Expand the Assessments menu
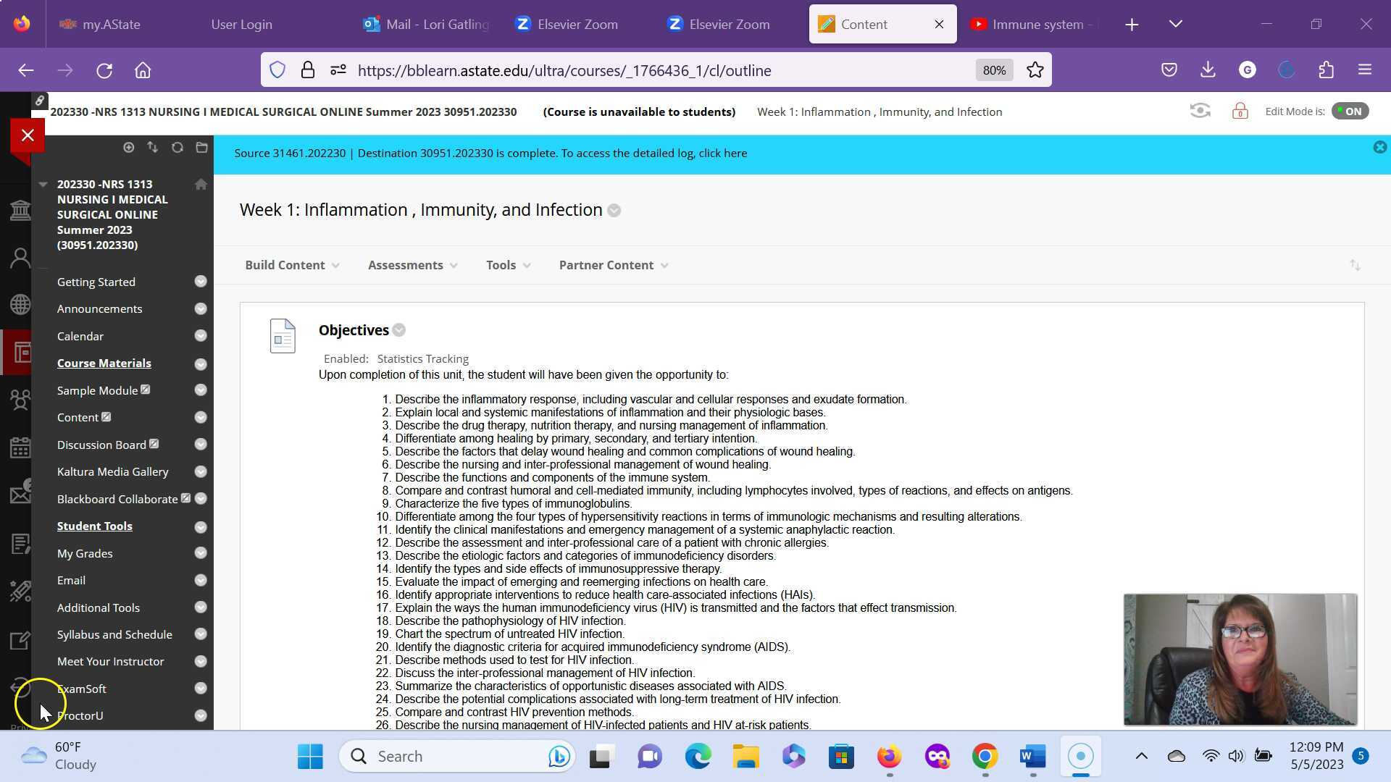This screenshot has height=782, width=1391. 412,266
